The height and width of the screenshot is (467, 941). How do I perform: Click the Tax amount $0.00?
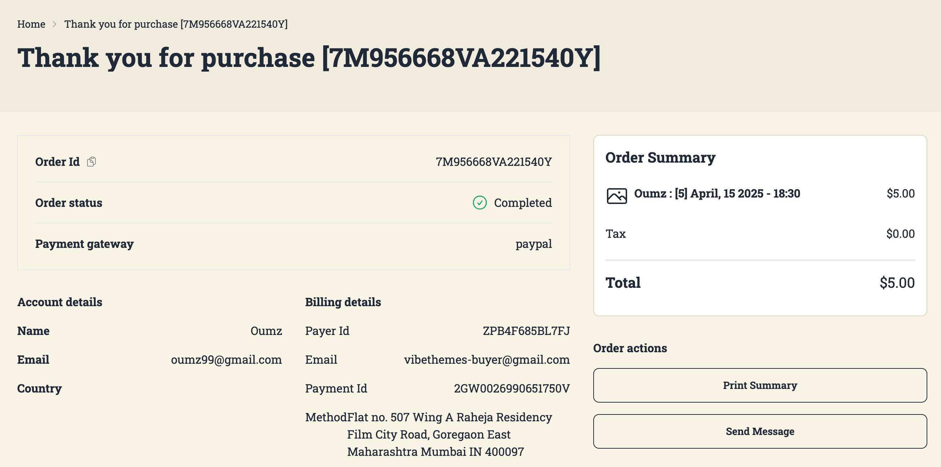click(x=900, y=234)
